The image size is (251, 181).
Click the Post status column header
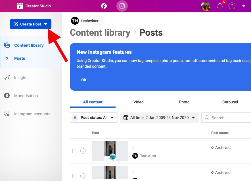220,133
